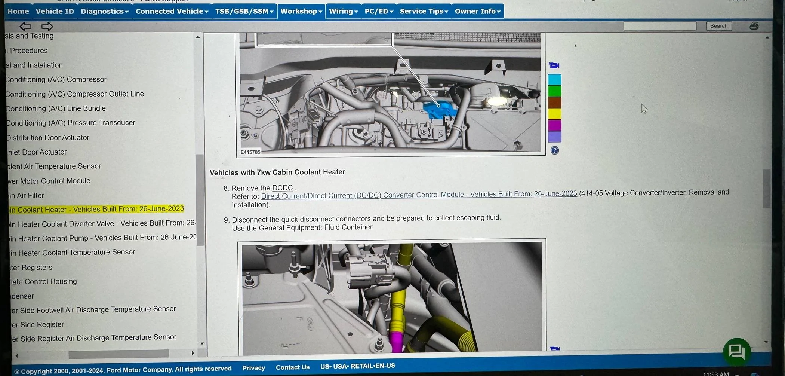785x376 pixels.
Task: Open the DCDC link in step 8
Action: [282, 188]
